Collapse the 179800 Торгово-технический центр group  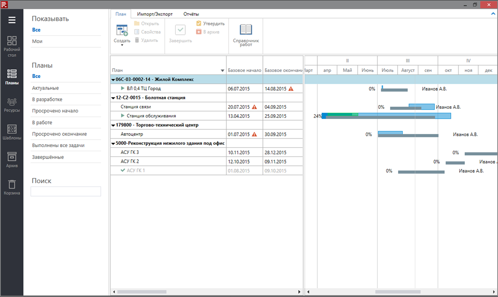pyautogui.click(x=113, y=125)
